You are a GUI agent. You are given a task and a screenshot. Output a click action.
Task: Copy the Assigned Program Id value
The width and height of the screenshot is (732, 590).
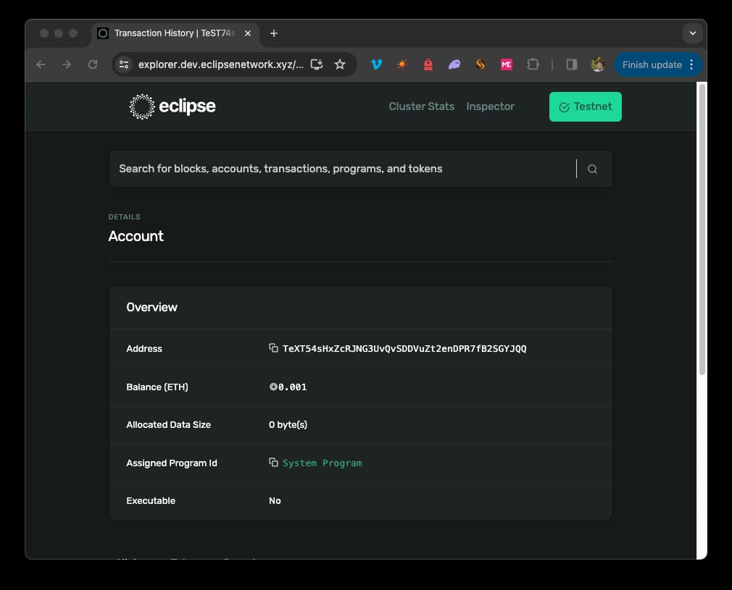(x=273, y=463)
